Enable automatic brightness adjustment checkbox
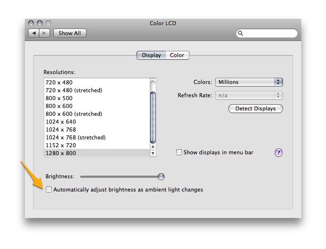 click(x=49, y=189)
